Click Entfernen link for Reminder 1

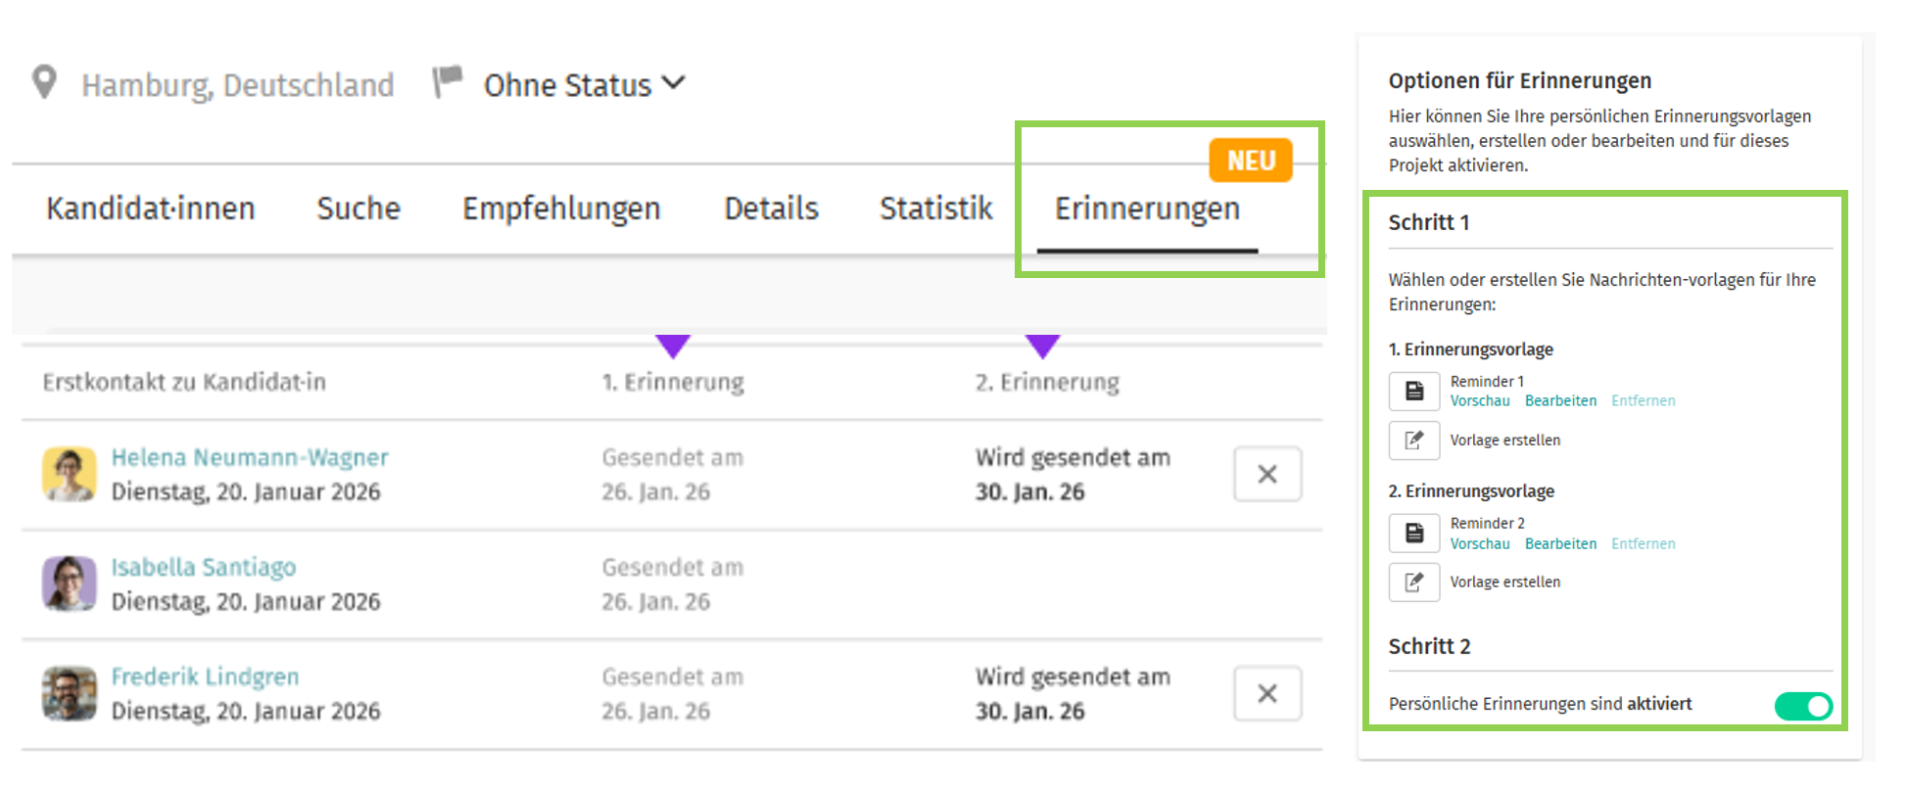pyautogui.click(x=1643, y=401)
